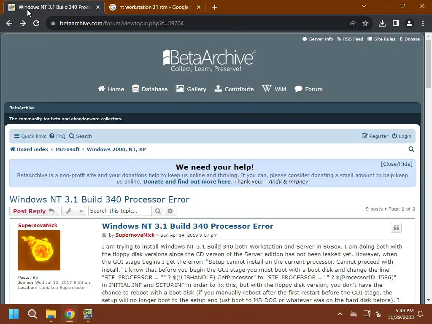This screenshot has height=324, width=432.
Task: Click magnifier icon right of breadcrumbs
Action: click(411, 149)
